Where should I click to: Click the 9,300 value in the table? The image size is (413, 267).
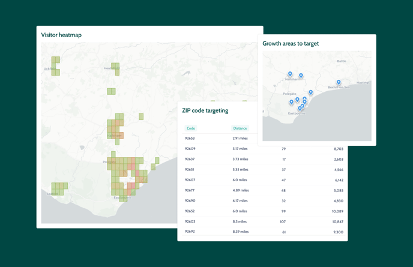click(x=339, y=232)
